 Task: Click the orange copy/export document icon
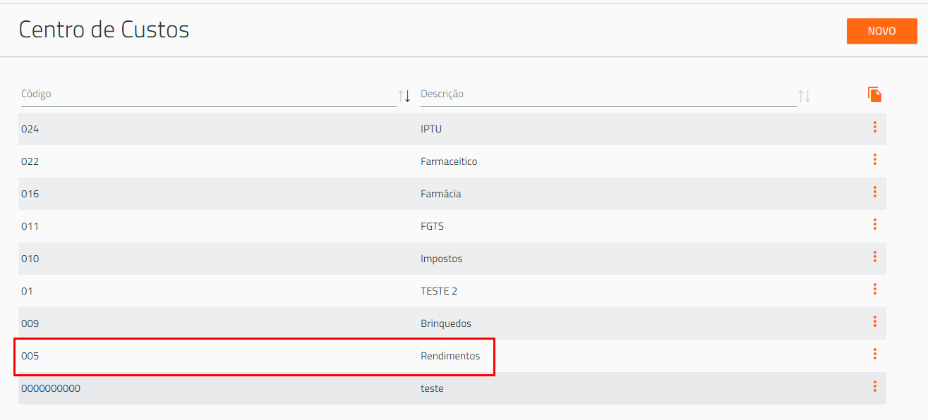pyautogui.click(x=874, y=94)
